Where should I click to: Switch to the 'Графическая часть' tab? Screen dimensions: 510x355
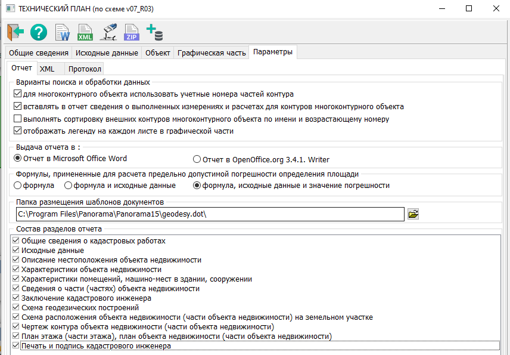pyautogui.click(x=212, y=53)
